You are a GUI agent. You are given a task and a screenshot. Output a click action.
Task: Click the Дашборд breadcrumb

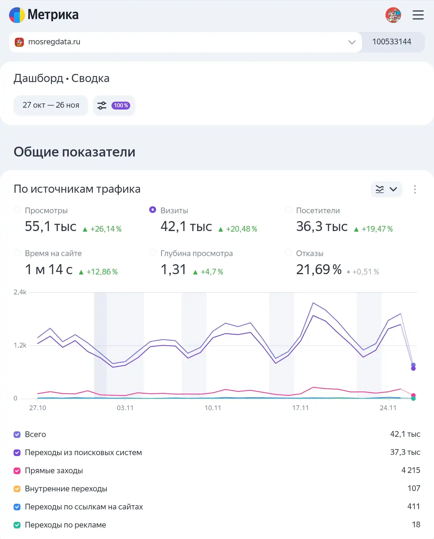[38, 78]
